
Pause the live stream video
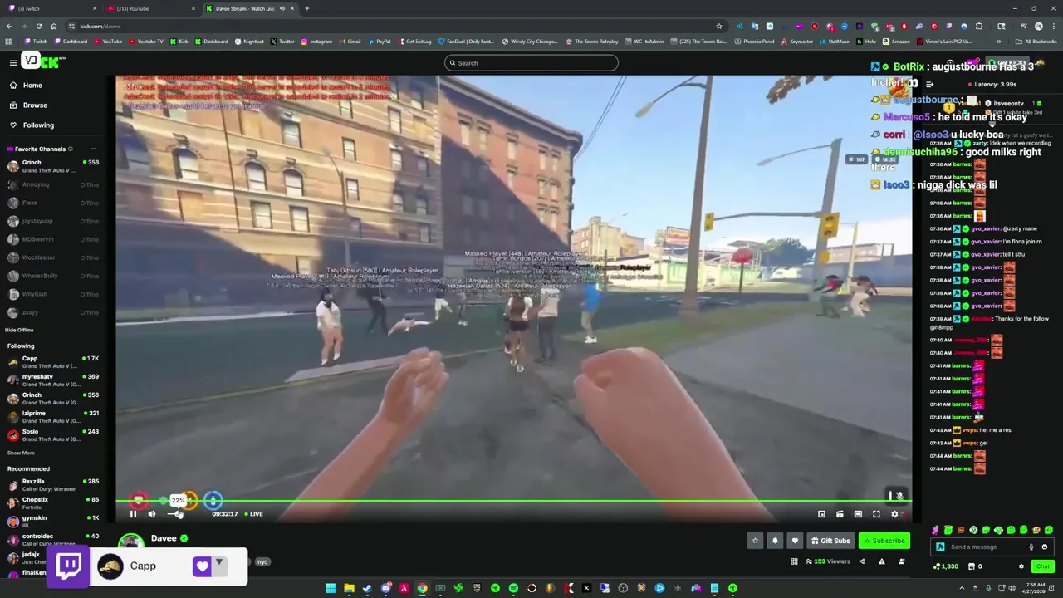(133, 514)
